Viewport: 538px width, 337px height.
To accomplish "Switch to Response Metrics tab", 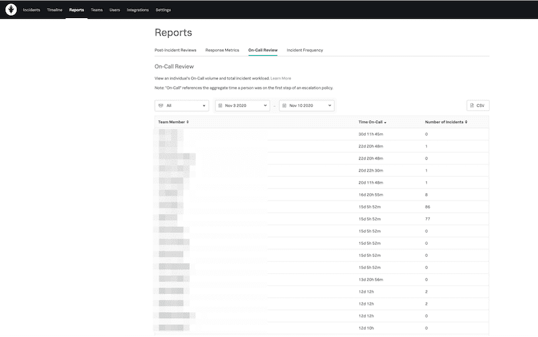I will click(x=222, y=50).
